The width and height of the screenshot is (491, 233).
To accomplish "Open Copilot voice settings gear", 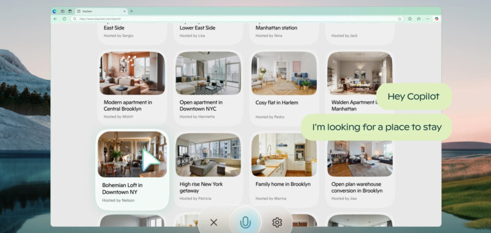I will click(x=277, y=223).
